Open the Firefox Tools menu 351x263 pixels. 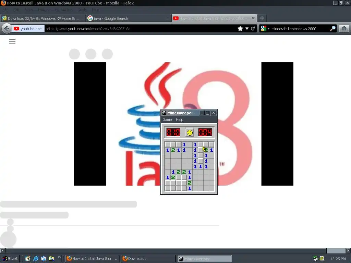82,10
